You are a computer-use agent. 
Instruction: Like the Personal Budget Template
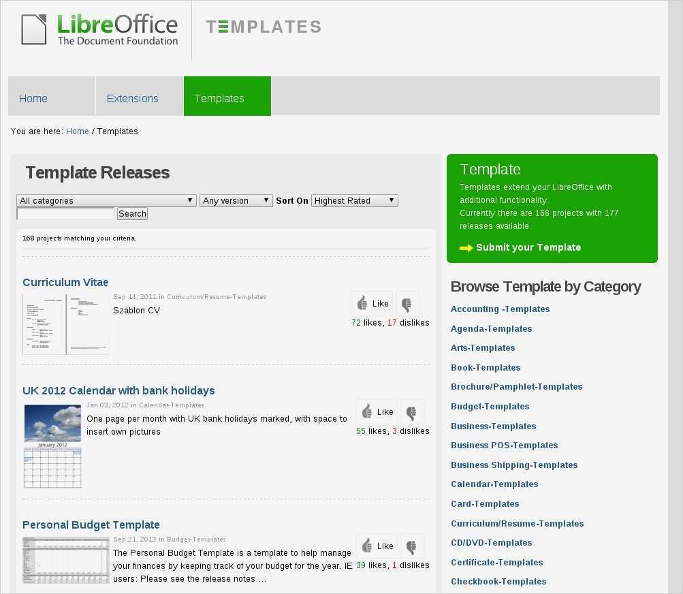click(x=377, y=546)
